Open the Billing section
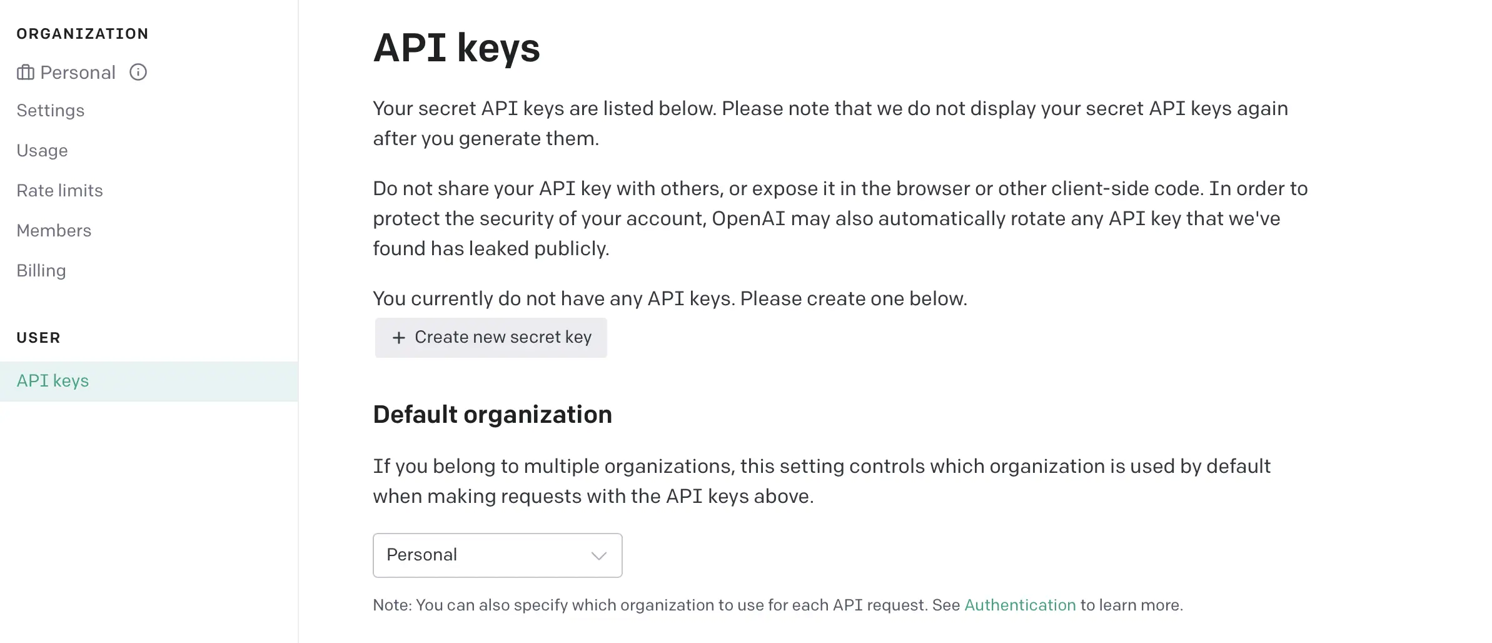Image resolution: width=1492 pixels, height=643 pixels. click(x=41, y=271)
